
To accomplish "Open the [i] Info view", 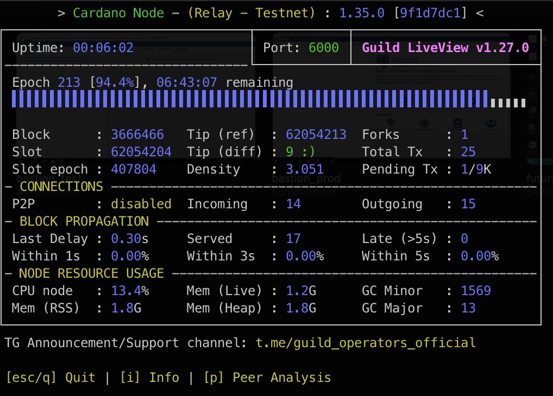I will pyautogui.click(x=149, y=378).
